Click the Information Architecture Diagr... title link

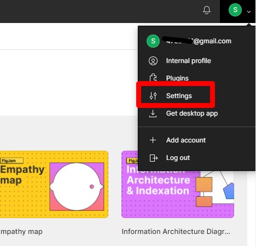click(176, 232)
